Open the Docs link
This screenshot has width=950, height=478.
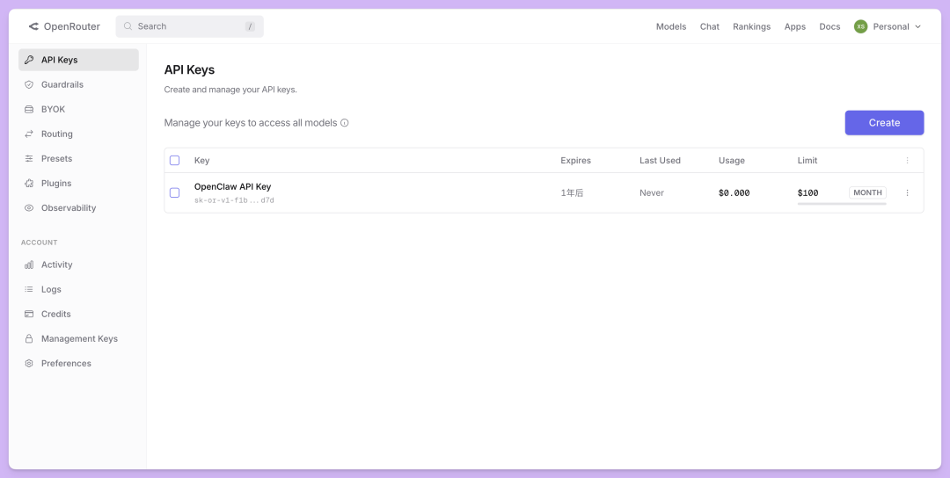pos(829,26)
